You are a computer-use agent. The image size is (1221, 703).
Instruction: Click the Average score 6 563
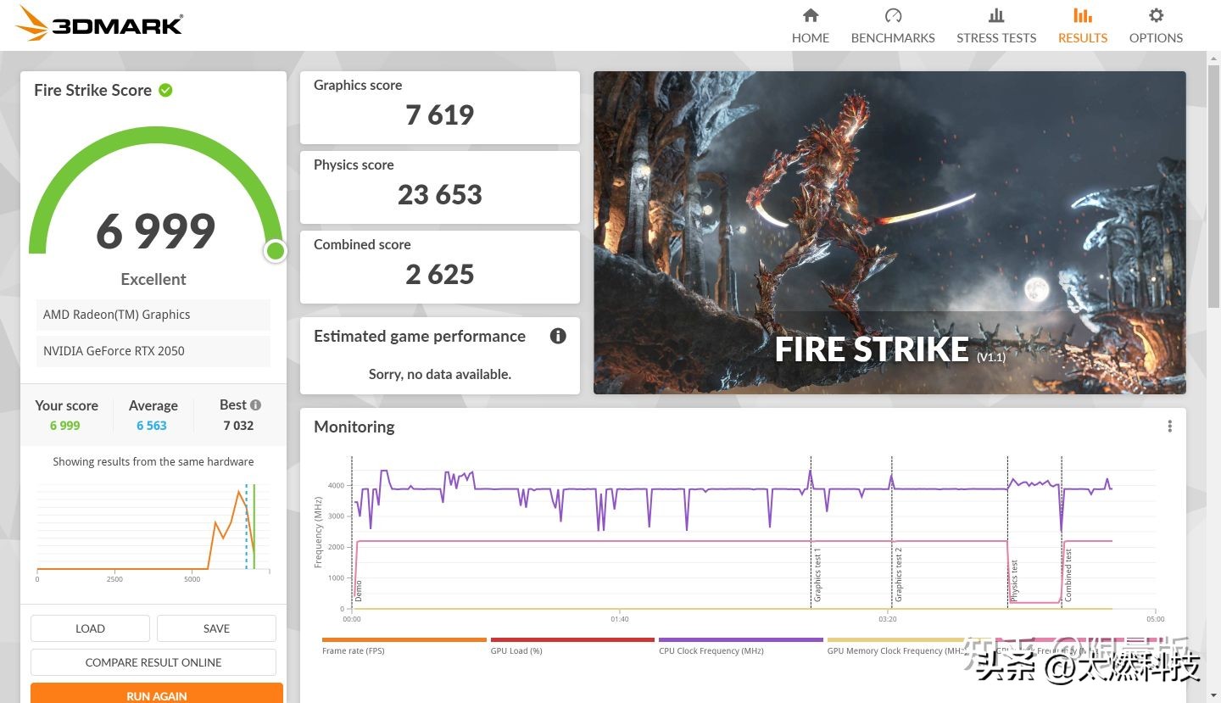(x=152, y=426)
